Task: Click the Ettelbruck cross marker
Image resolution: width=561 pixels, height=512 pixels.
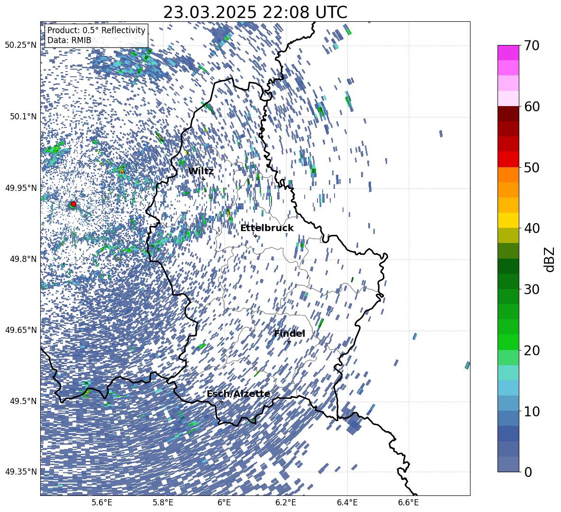Action: pos(255,235)
